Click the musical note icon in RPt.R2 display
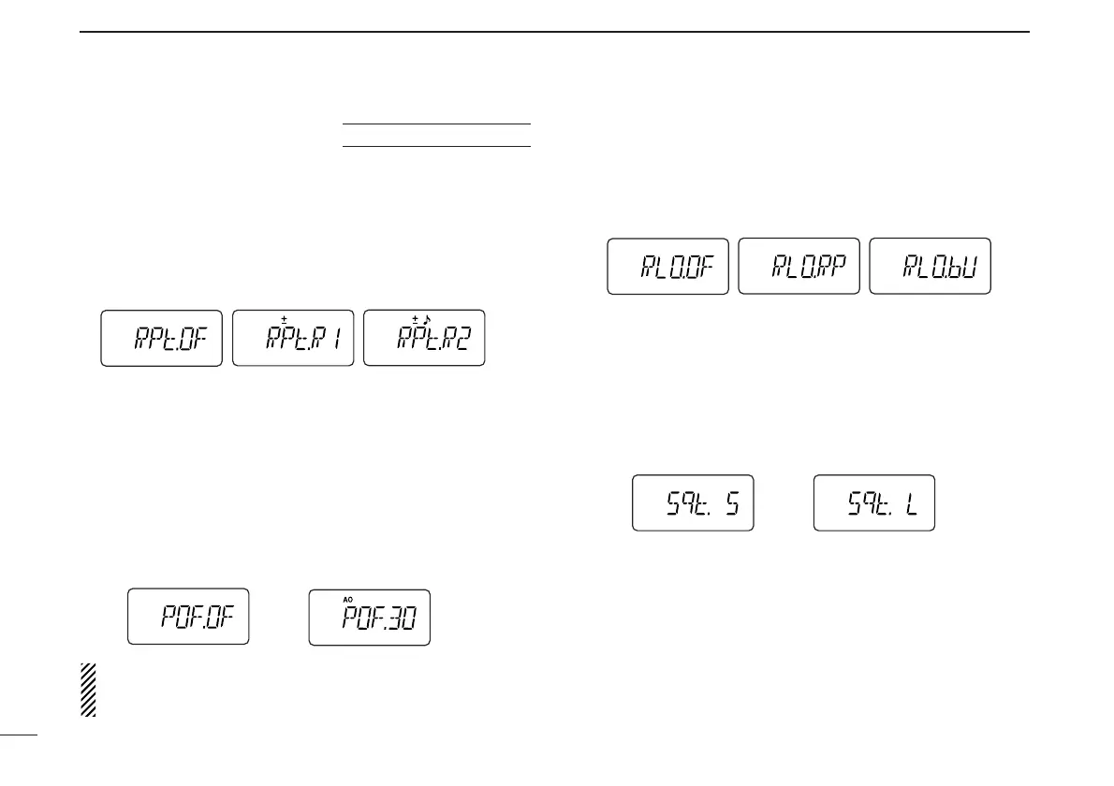Screen dimensions: 1114x786 click(x=427, y=320)
